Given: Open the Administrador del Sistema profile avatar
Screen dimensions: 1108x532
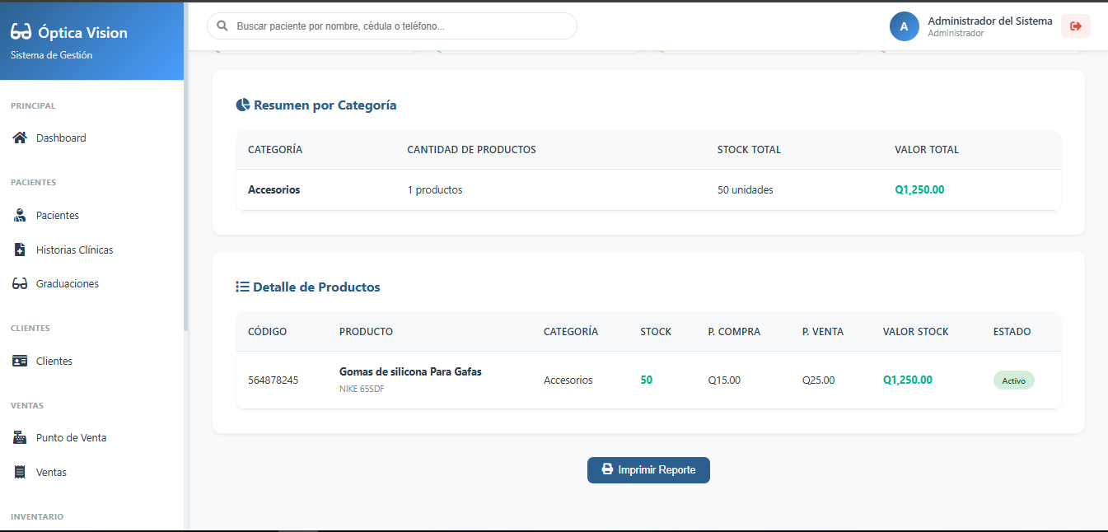Looking at the screenshot, I should point(904,26).
